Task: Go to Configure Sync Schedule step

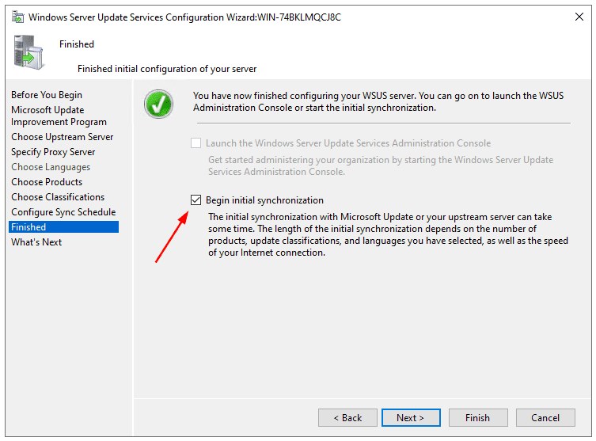Action: click(x=63, y=212)
